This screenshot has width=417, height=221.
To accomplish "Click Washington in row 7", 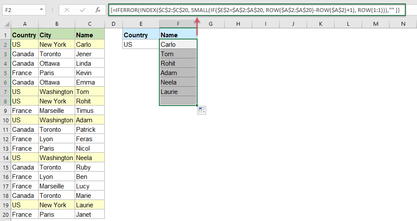I will [57, 92].
